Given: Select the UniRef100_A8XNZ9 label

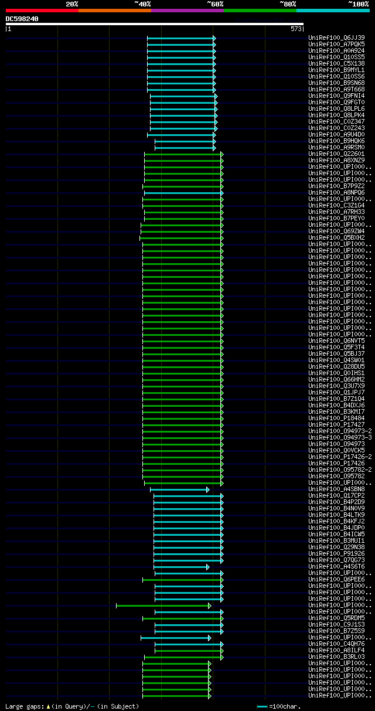Looking at the screenshot, I should (x=336, y=160).
